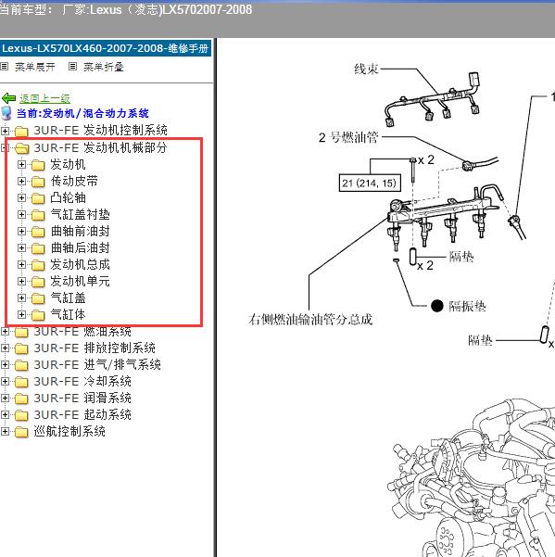Image resolution: width=555 pixels, height=557 pixels.
Task: Expand the 曲轴前油封 plus box
Action: [21, 232]
